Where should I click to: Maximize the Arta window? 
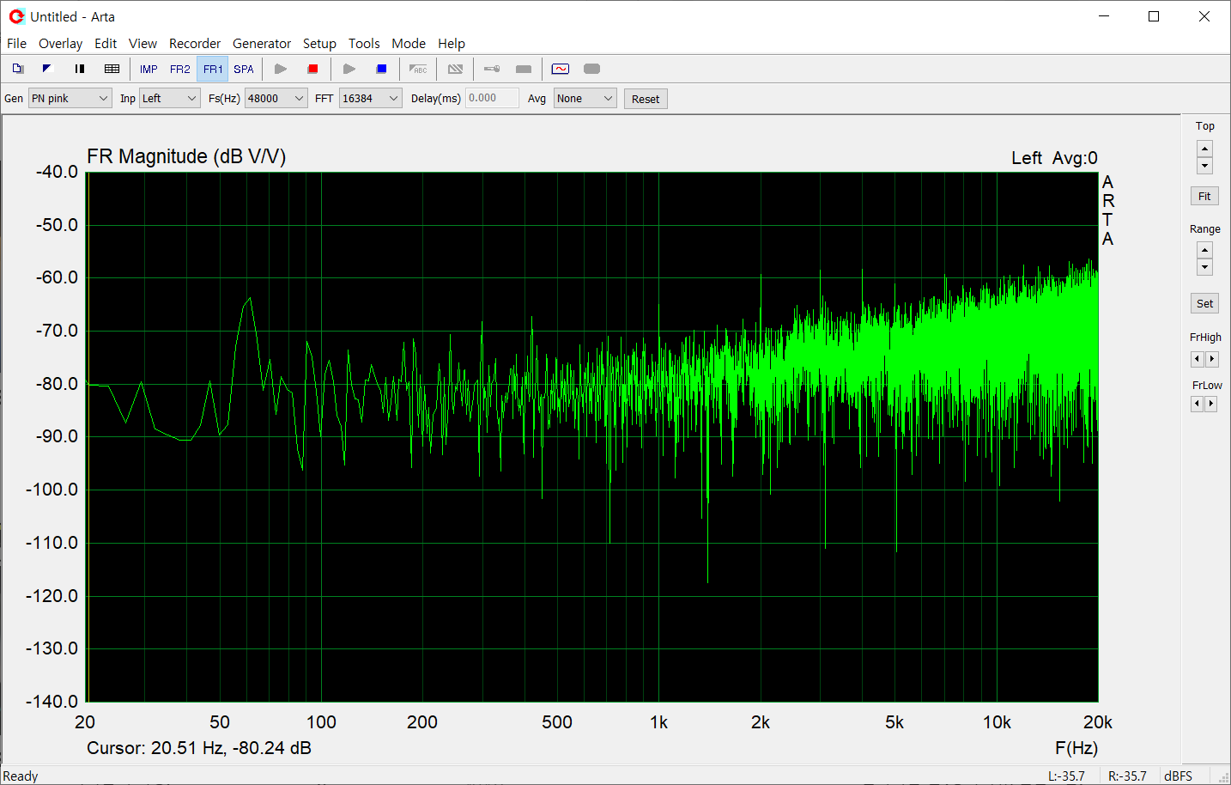pyautogui.click(x=1154, y=16)
